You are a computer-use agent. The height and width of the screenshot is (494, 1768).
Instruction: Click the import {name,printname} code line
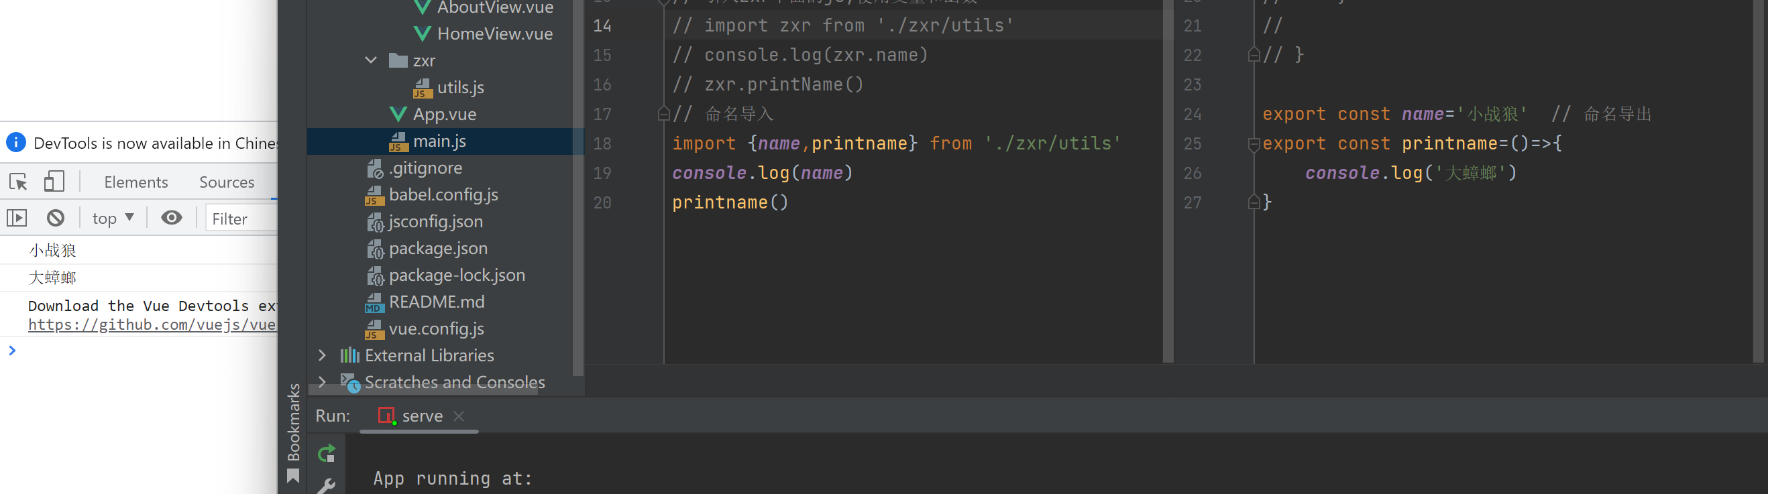pyautogui.click(x=895, y=143)
